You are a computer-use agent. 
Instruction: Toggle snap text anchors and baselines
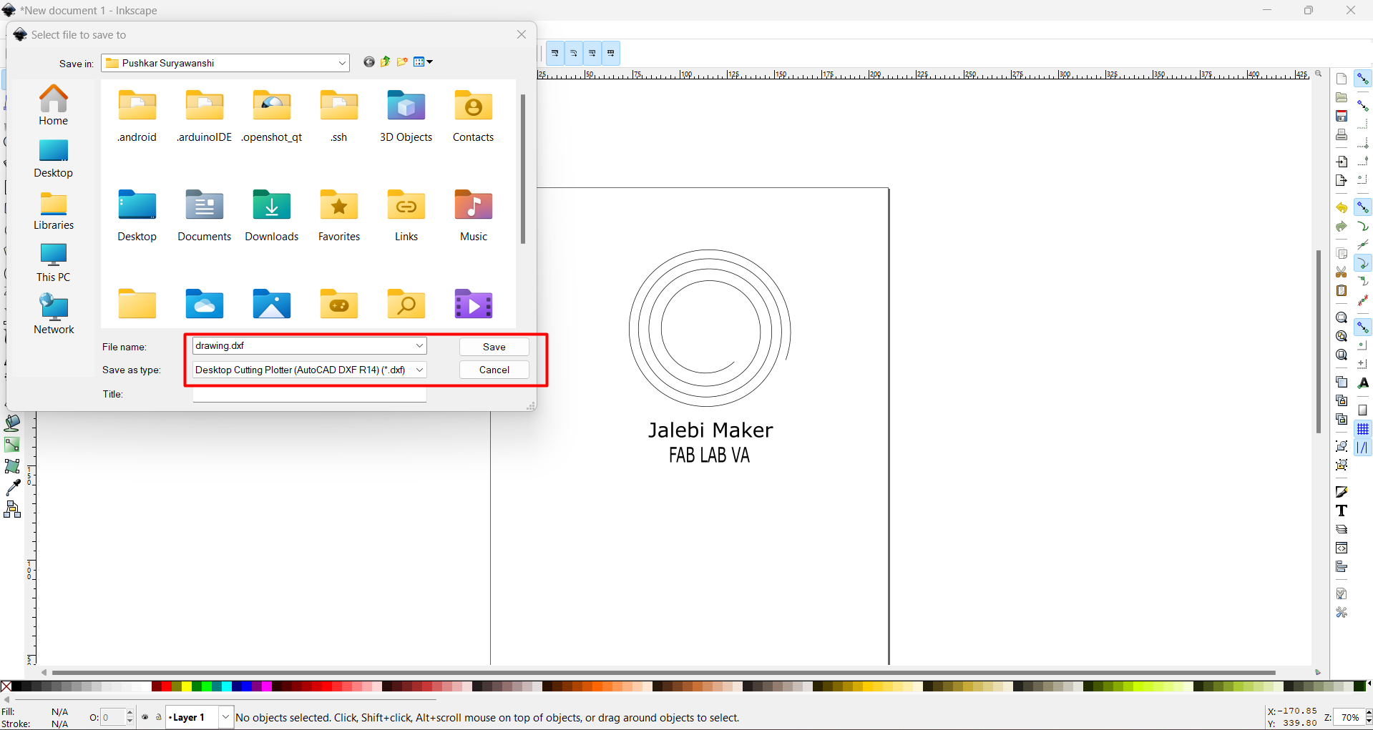pyautogui.click(x=1363, y=383)
